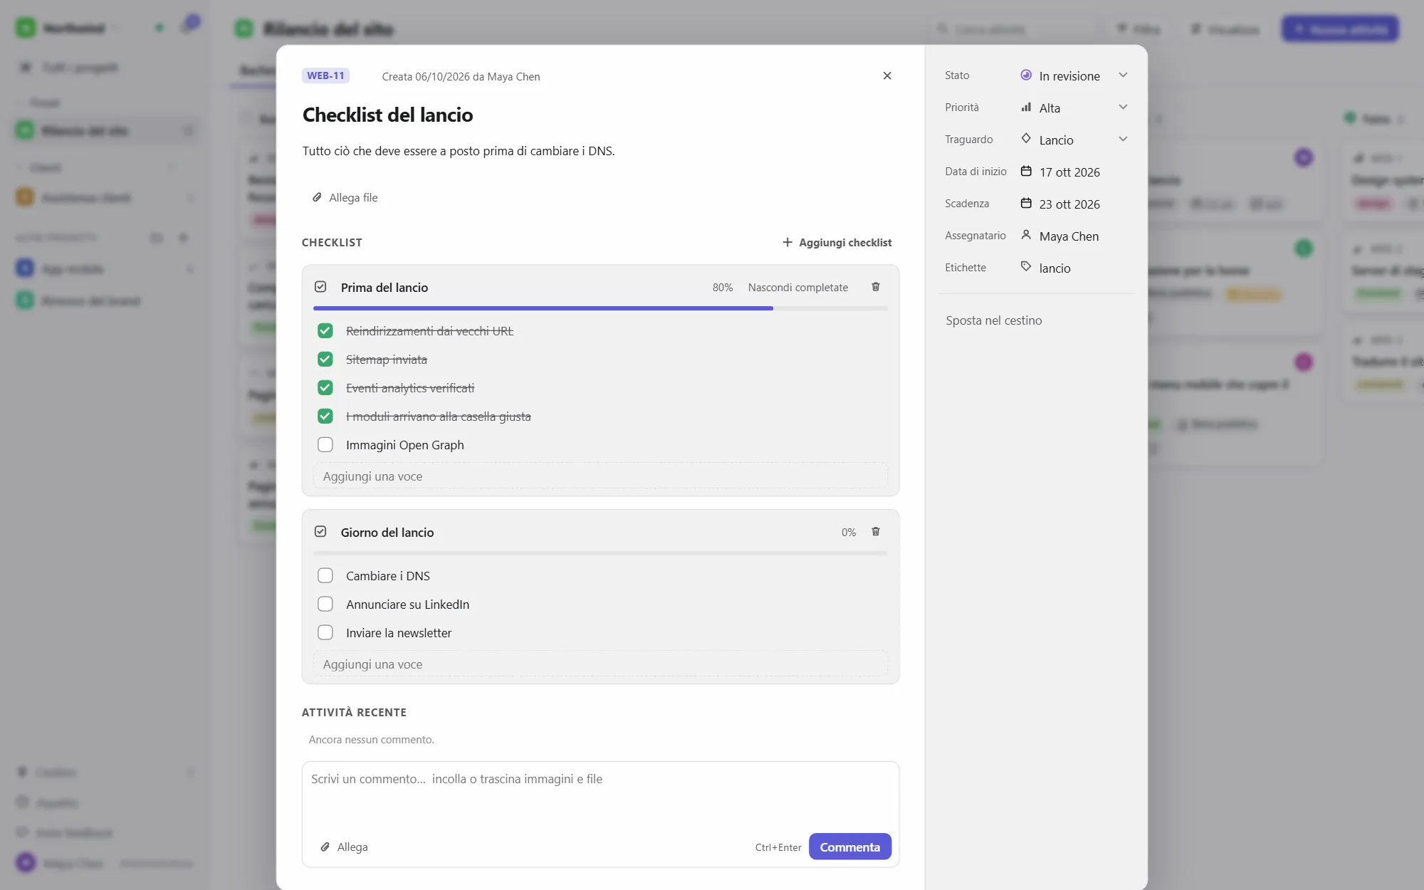The height and width of the screenshot is (890, 1424).
Task: Click the task description about DNS
Action: tap(459, 151)
